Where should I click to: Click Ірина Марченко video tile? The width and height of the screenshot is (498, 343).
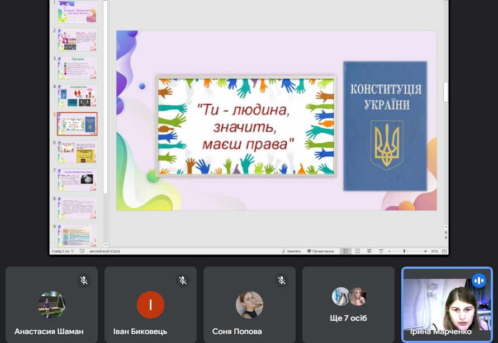(x=447, y=305)
